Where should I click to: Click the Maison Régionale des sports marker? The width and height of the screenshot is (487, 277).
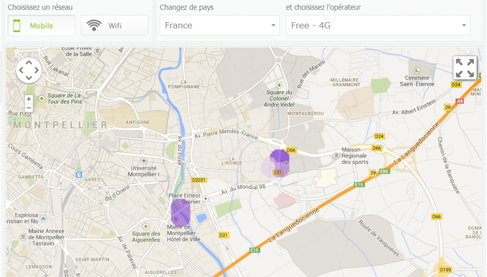(336, 156)
